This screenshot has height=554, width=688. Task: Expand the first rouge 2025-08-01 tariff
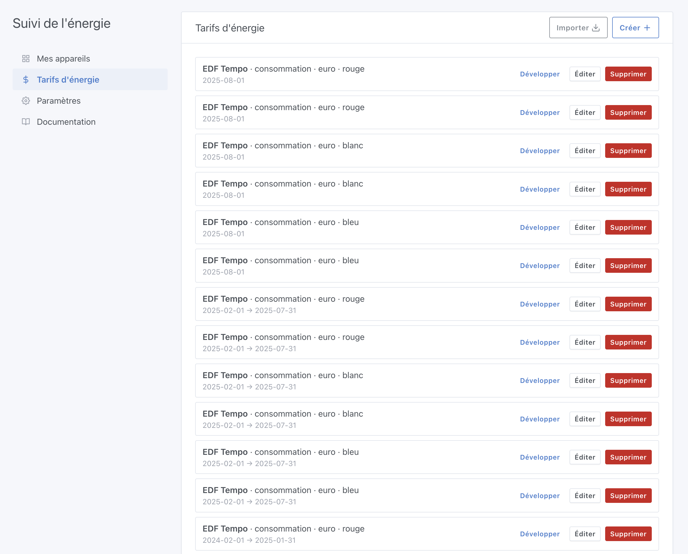(540, 74)
